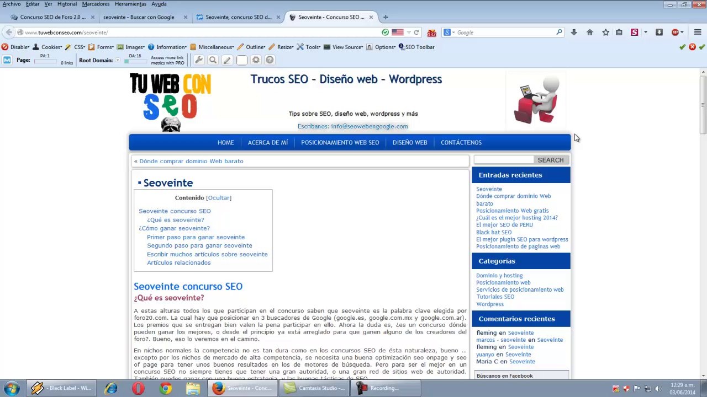Click the sidebar search text field
The image size is (707, 397).
click(x=504, y=160)
